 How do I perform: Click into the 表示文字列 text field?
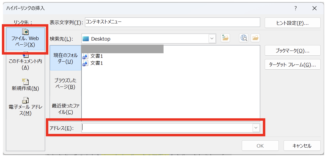click(172, 22)
